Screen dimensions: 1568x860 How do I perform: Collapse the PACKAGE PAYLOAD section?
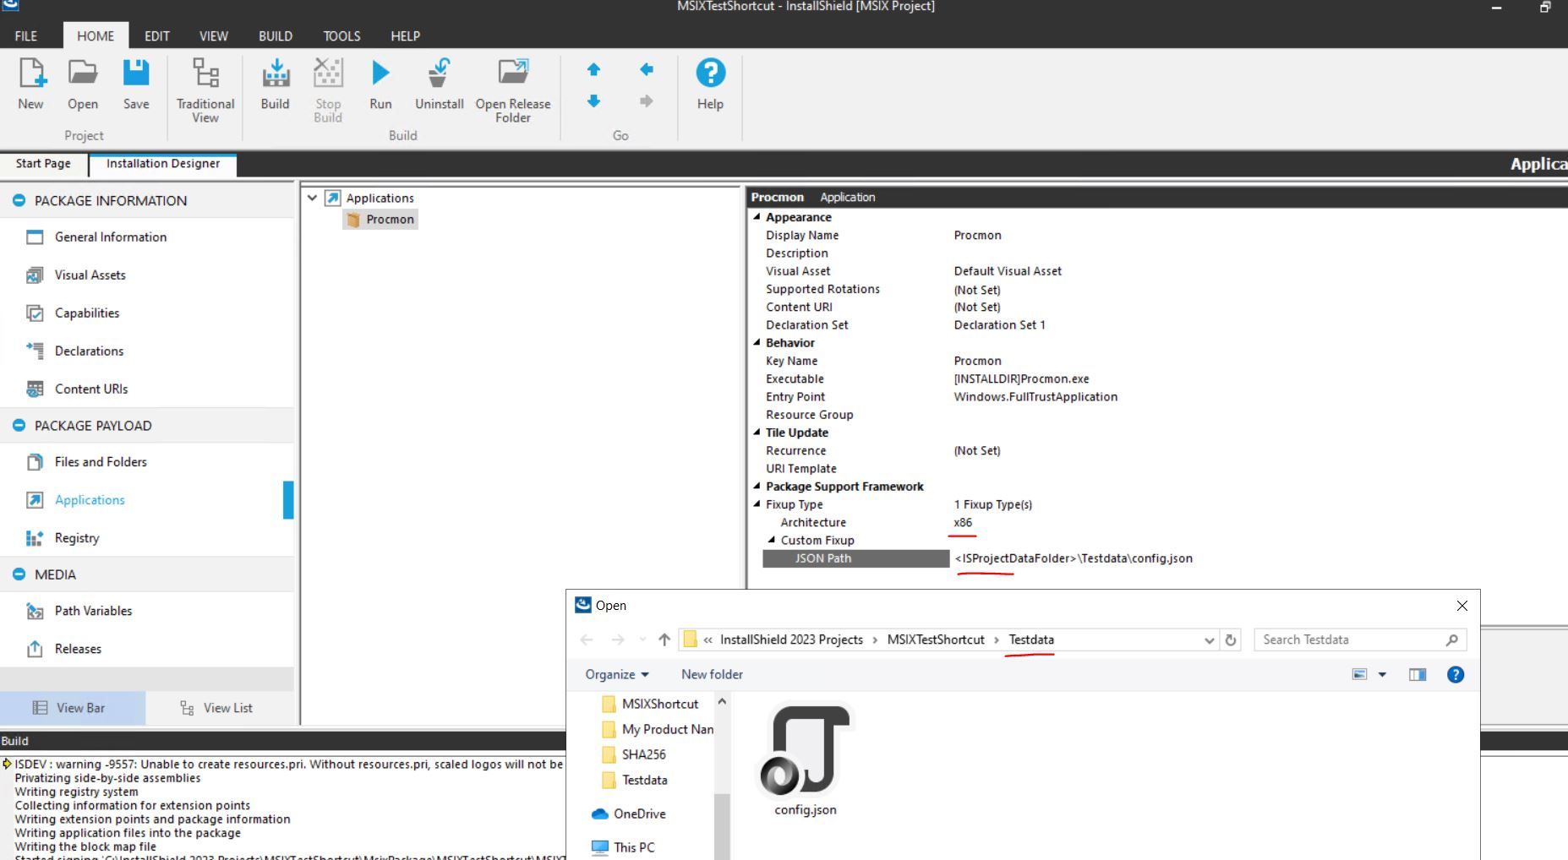pyautogui.click(x=19, y=425)
